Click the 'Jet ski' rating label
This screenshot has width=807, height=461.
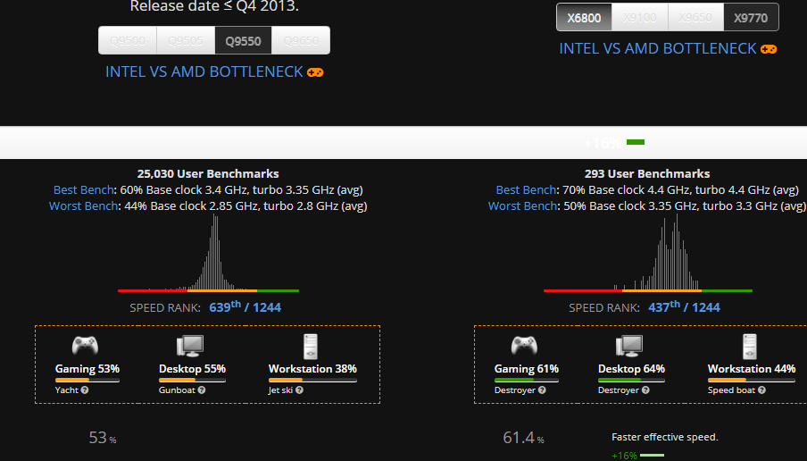coord(280,390)
